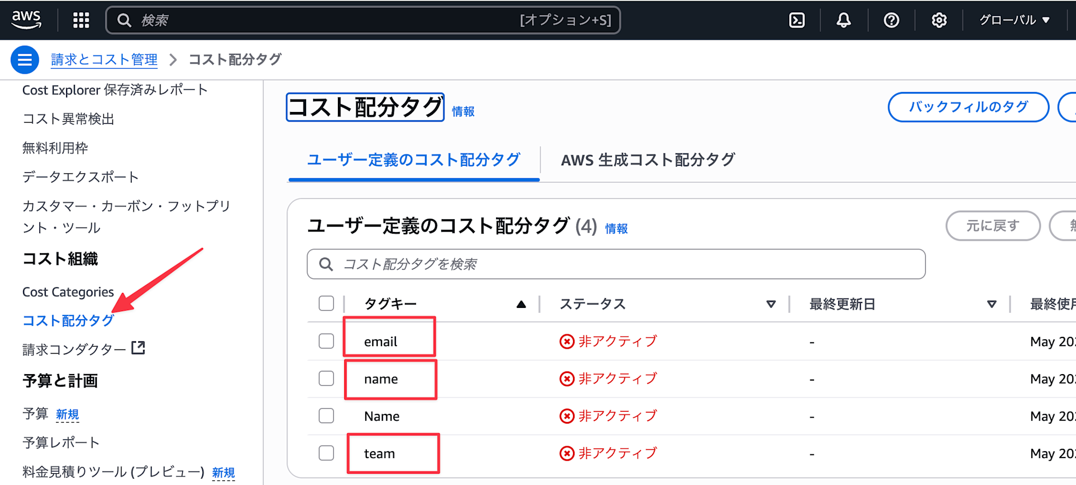The width and height of the screenshot is (1076, 485).
Task: Launch CloudShell from the top bar
Action: click(797, 20)
